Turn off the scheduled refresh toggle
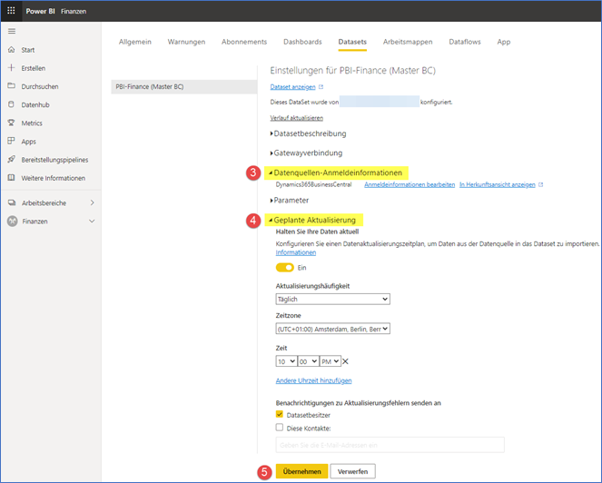602x483 pixels. click(285, 268)
